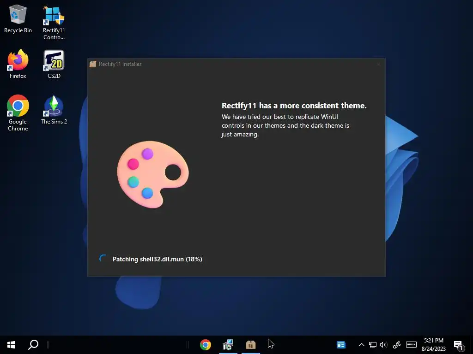
Task: Click the loading spinner beside patching status
Action: 103,259
